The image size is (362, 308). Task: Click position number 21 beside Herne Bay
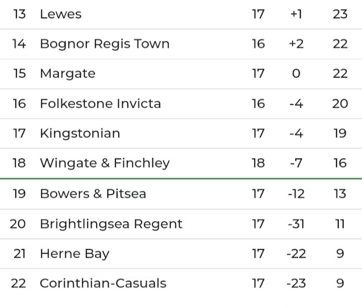click(19, 254)
